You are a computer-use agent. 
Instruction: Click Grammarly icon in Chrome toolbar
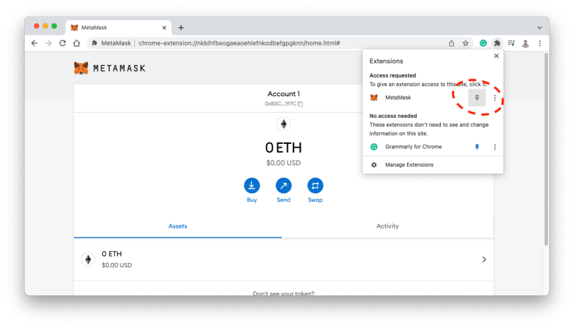click(483, 43)
